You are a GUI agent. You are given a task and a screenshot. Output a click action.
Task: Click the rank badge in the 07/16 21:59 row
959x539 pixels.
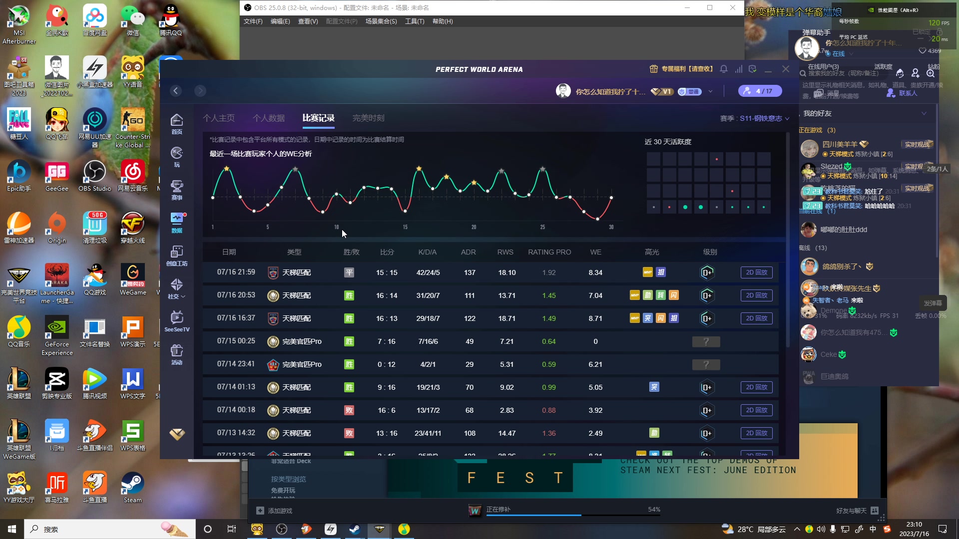coord(707,272)
